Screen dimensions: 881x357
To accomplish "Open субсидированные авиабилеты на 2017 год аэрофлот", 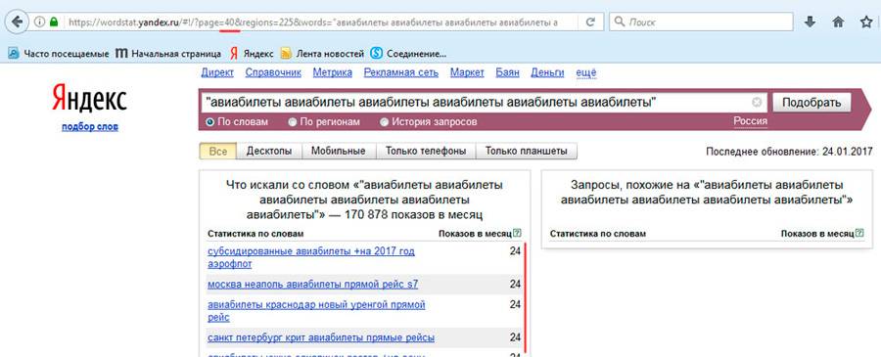I will pos(311,257).
